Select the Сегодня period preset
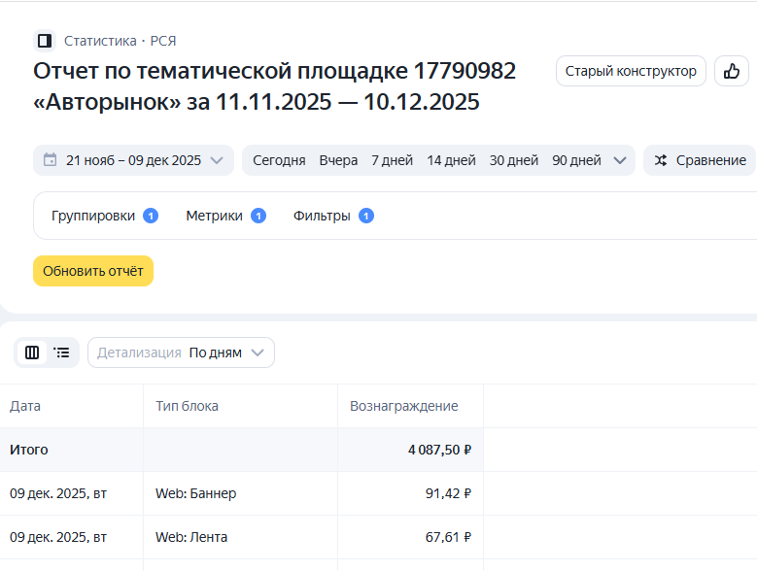Image resolution: width=757 pixels, height=571 pixels. coord(279,160)
